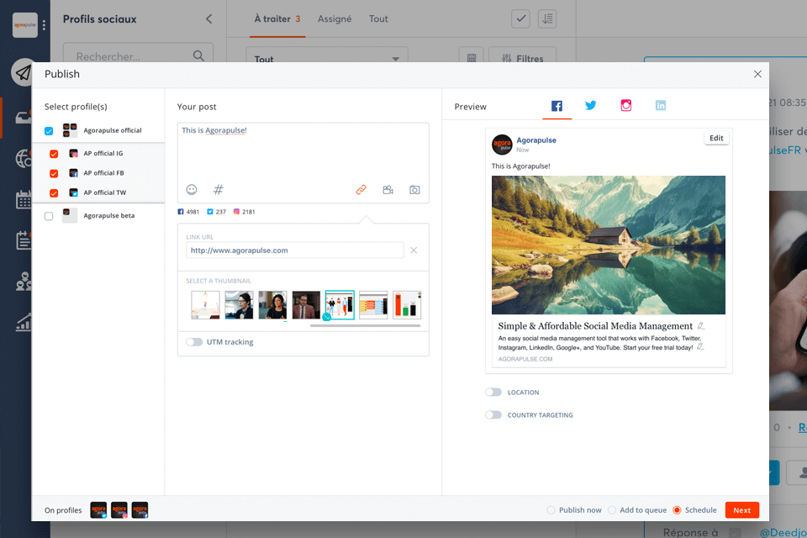Remove the link URL with the X icon
The width and height of the screenshot is (807, 538).
[414, 251]
